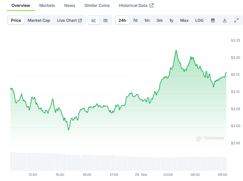243x181 pixels.
Task: Click the $3.10 price axis label
Action: [x=235, y=92]
